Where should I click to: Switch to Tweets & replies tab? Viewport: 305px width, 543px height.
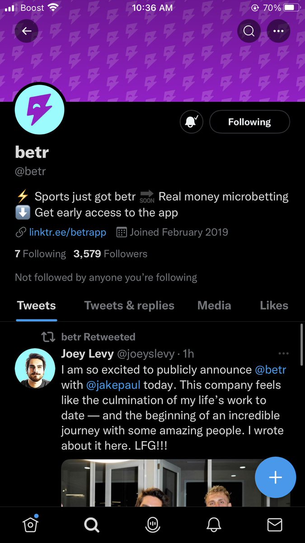click(x=129, y=305)
